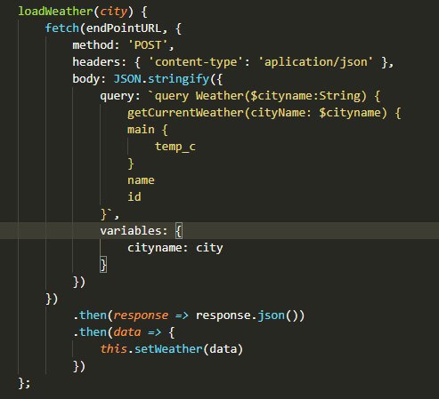The height and width of the screenshot is (399, 439).
Task: Click the 'response' arrow function parameter
Action: (141, 315)
